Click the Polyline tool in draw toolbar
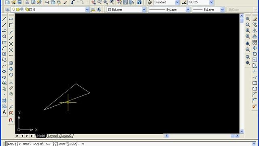Image resolution: width=259 pixels, height=146 pixels. [x=4, y=31]
